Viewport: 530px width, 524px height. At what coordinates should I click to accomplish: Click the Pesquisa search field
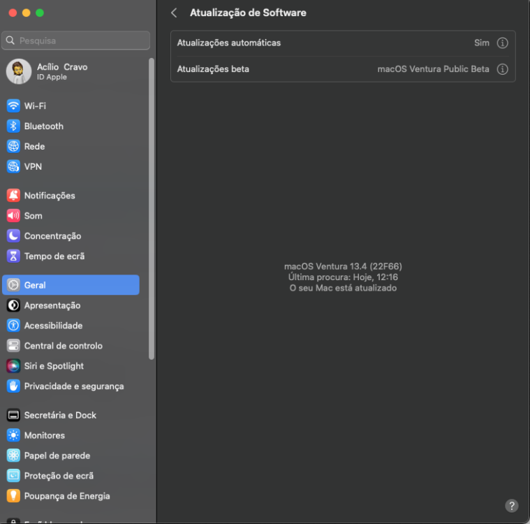76,41
